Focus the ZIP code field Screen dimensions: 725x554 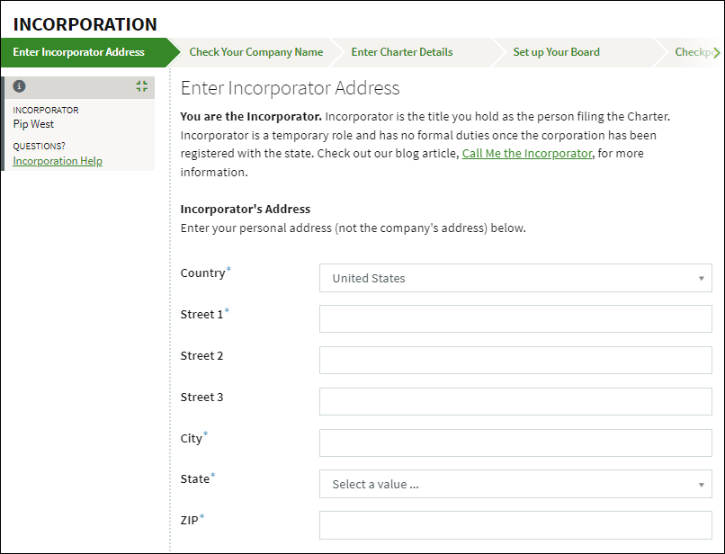pyautogui.click(x=515, y=525)
